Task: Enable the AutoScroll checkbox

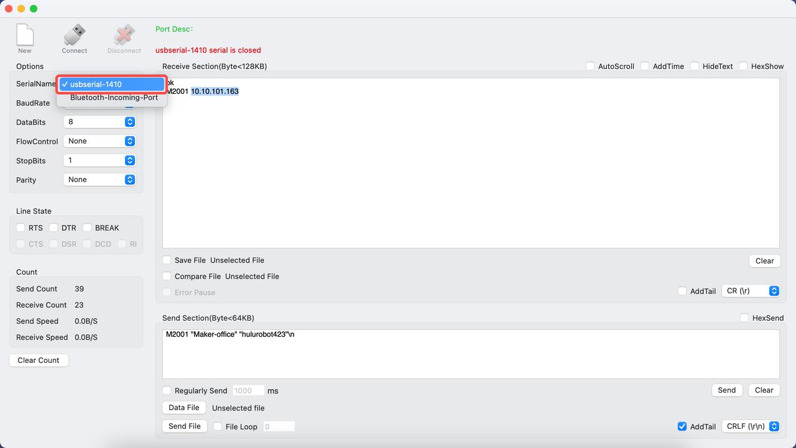Action: pyautogui.click(x=590, y=66)
